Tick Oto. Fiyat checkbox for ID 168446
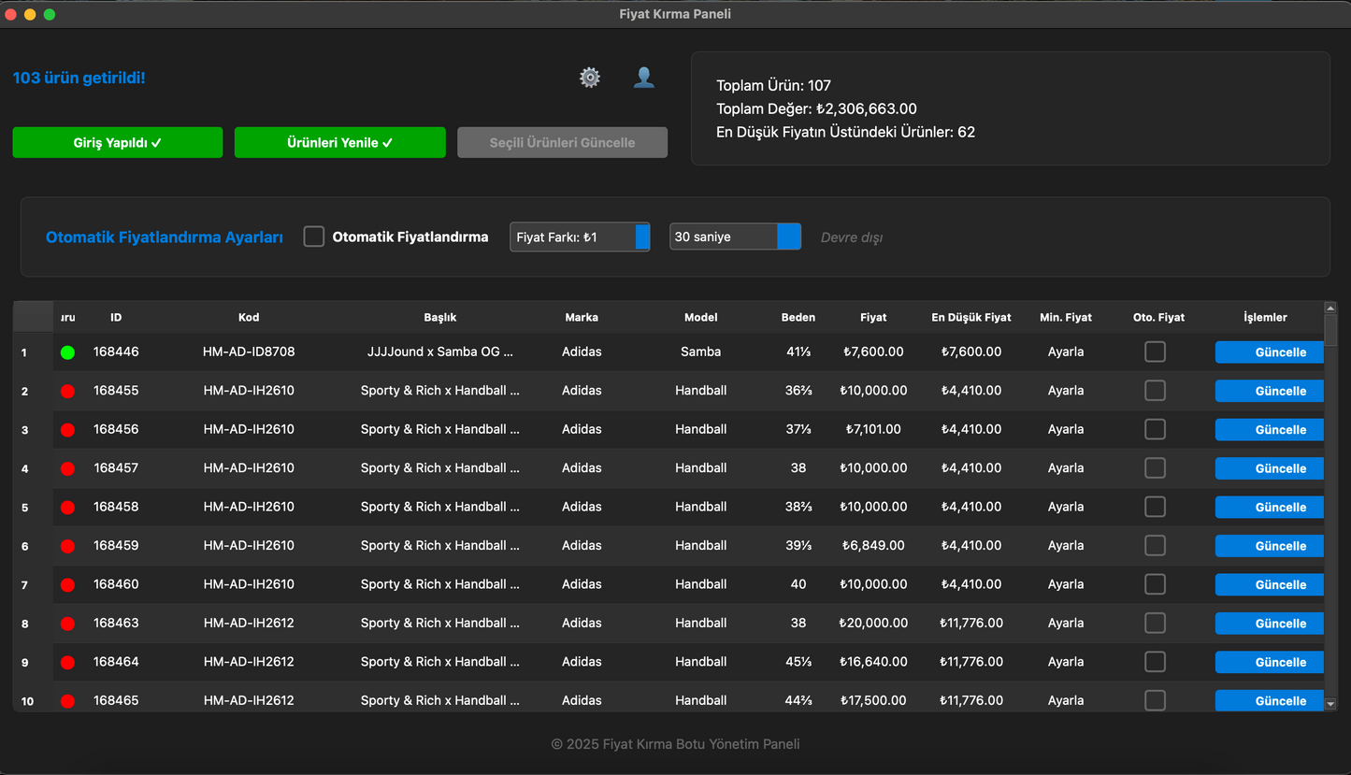1351x775 pixels. (x=1156, y=352)
